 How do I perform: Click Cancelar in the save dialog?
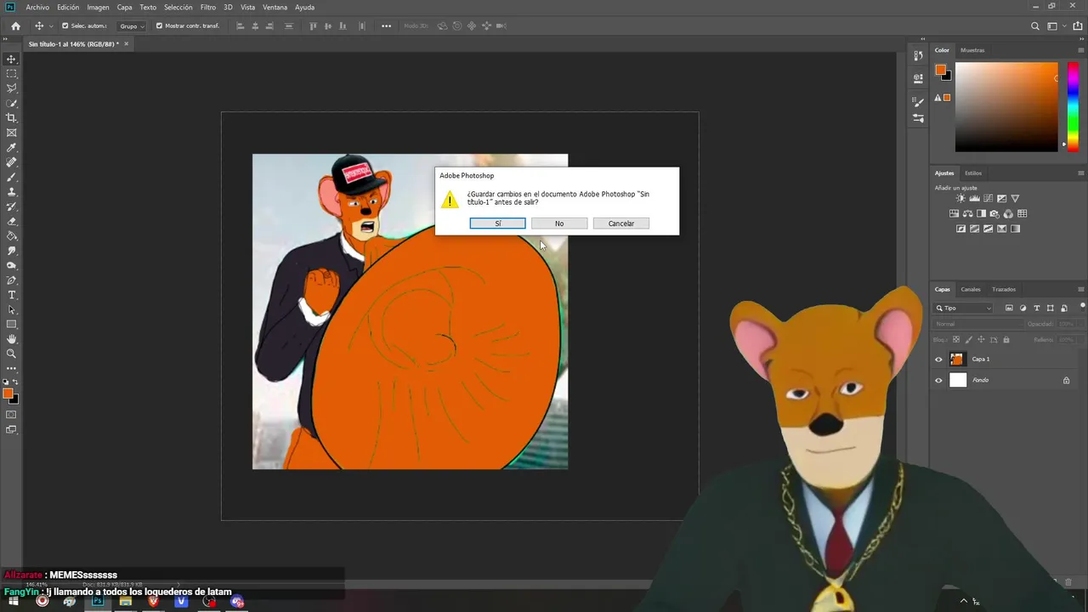[621, 224]
